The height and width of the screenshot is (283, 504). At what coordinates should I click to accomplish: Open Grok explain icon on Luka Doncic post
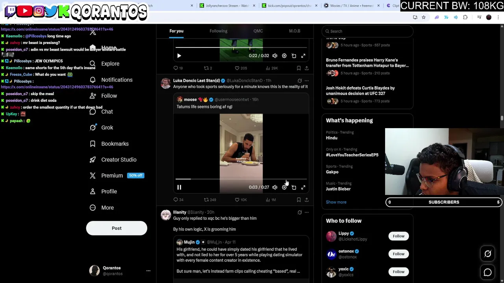300,81
